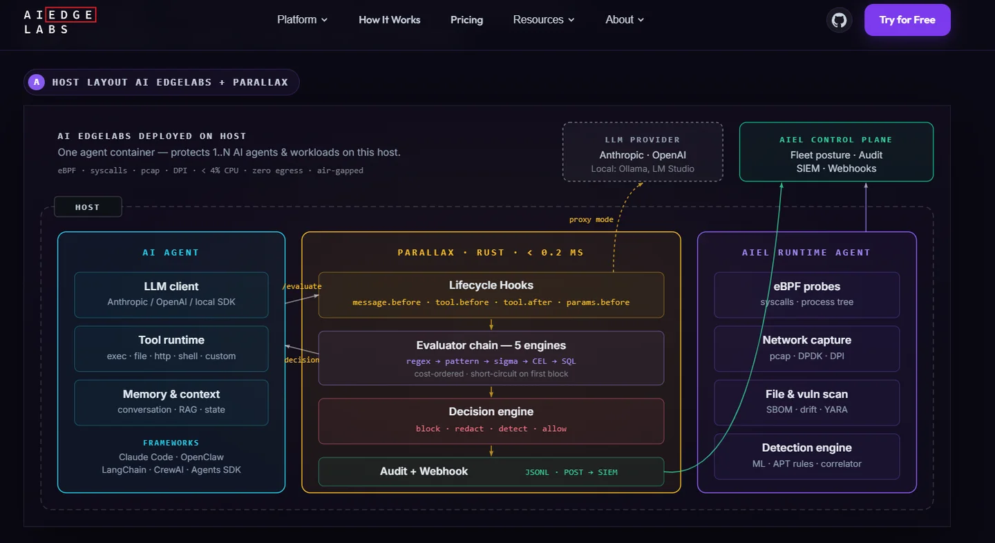Click the Try for Free button
995x543 pixels.
(x=907, y=20)
